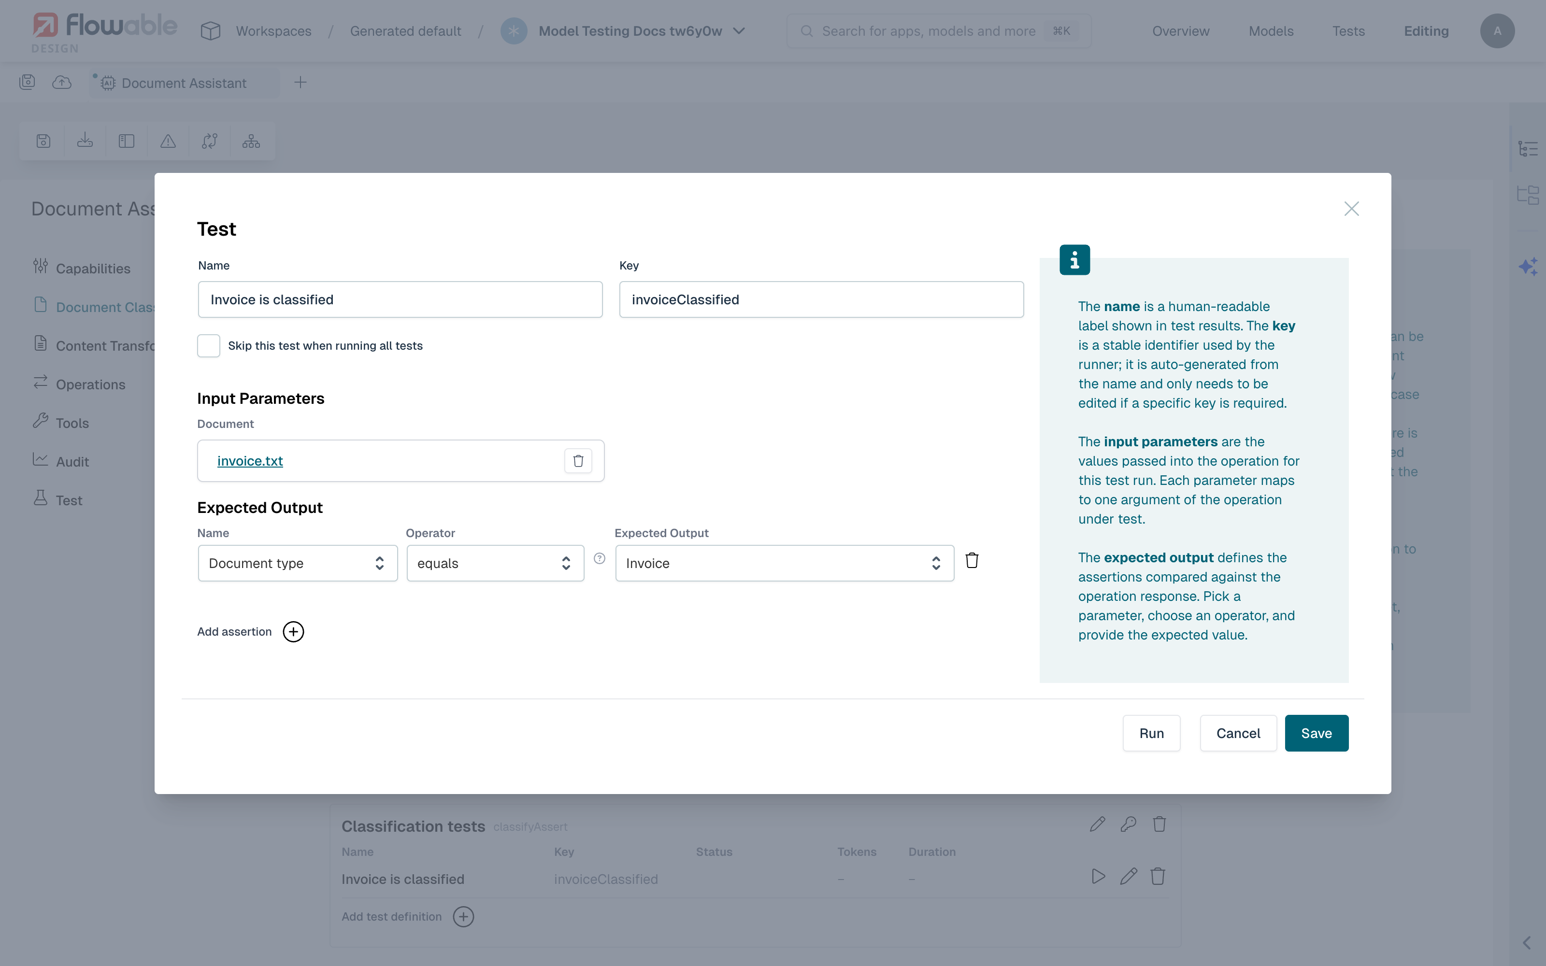Open Tools in the left navigation
1546x966 pixels.
pyautogui.click(x=61, y=422)
